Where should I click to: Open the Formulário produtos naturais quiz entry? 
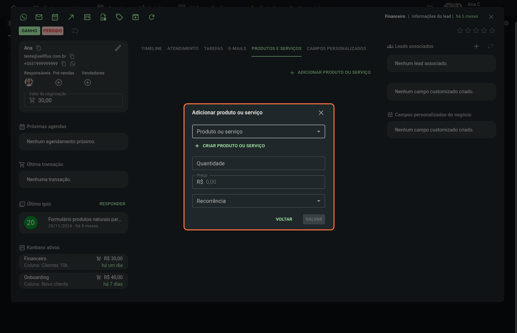pyautogui.click(x=73, y=223)
